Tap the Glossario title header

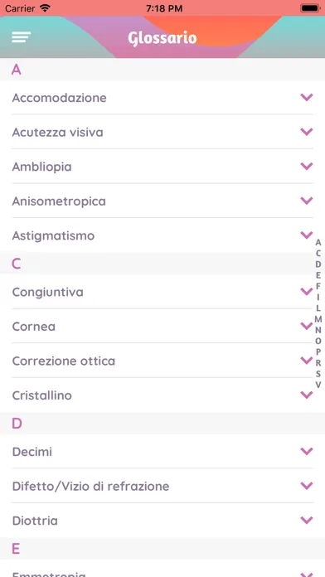(162, 38)
